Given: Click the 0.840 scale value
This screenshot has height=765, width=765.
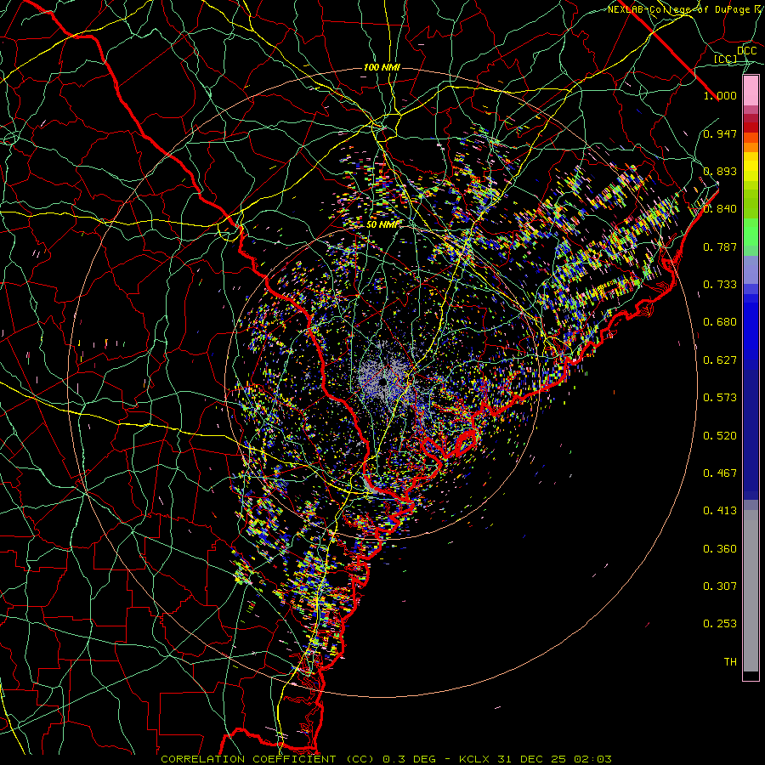Looking at the screenshot, I should tap(720, 209).
